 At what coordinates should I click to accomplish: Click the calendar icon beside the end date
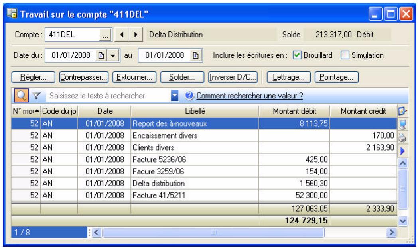click(x=195, y=55)
